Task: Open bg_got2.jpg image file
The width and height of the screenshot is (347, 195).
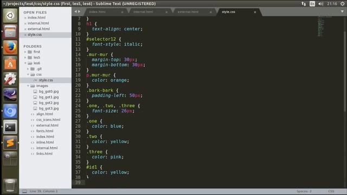Action: point(49,103)
